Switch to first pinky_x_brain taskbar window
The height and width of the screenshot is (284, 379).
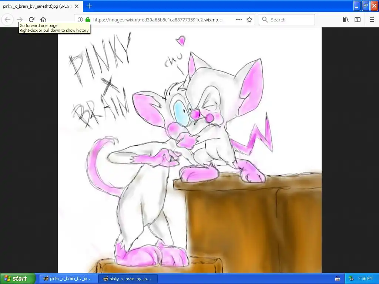[68, 279]
